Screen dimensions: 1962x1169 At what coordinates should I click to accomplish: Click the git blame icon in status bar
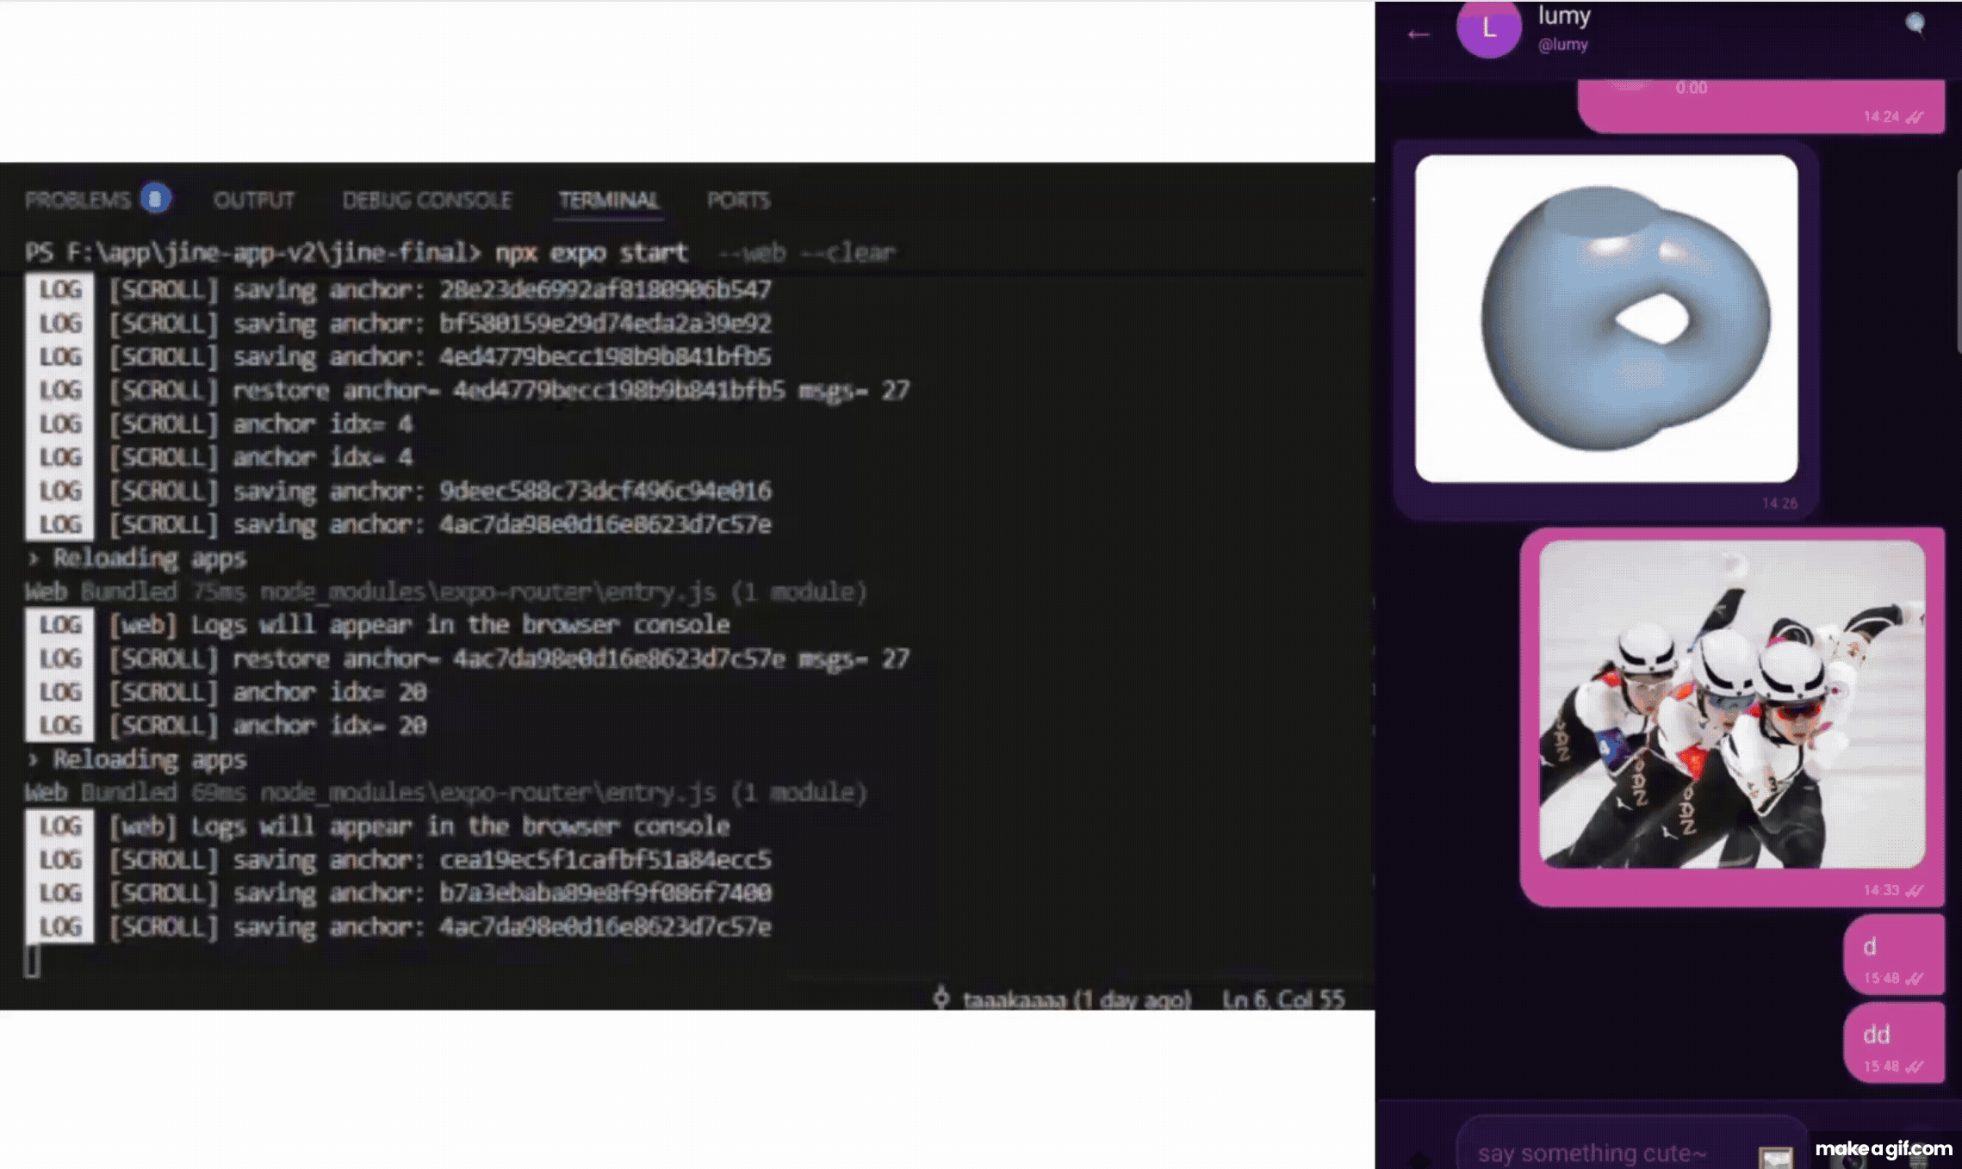941,999
